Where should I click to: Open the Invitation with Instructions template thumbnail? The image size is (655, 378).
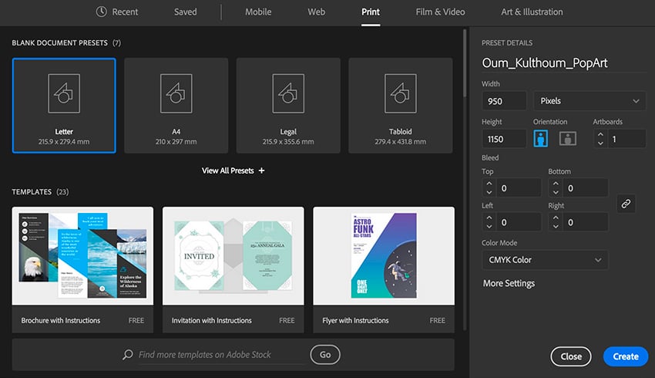[x=233, y=256]
